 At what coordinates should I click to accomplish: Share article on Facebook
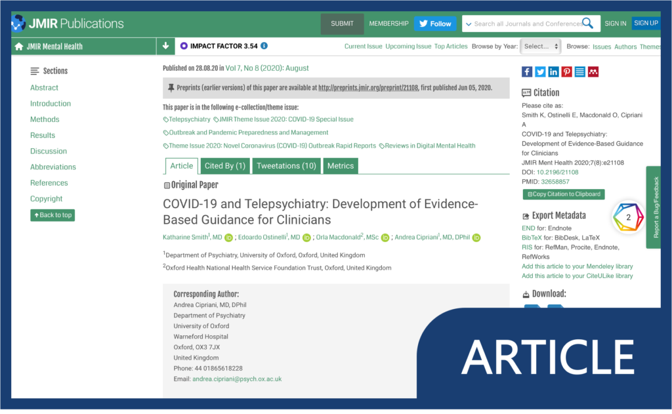pos(527,72)
